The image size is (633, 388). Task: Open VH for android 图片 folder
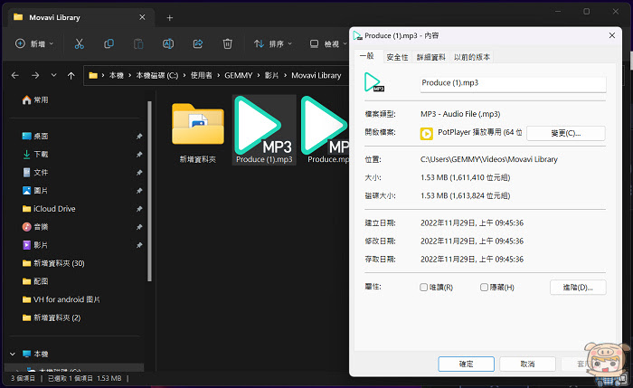(61, 299)
